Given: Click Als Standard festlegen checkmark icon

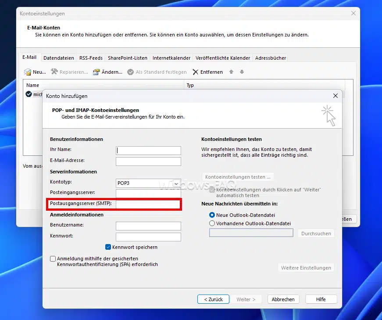Looking at the screenshot, I should (130, 72).
